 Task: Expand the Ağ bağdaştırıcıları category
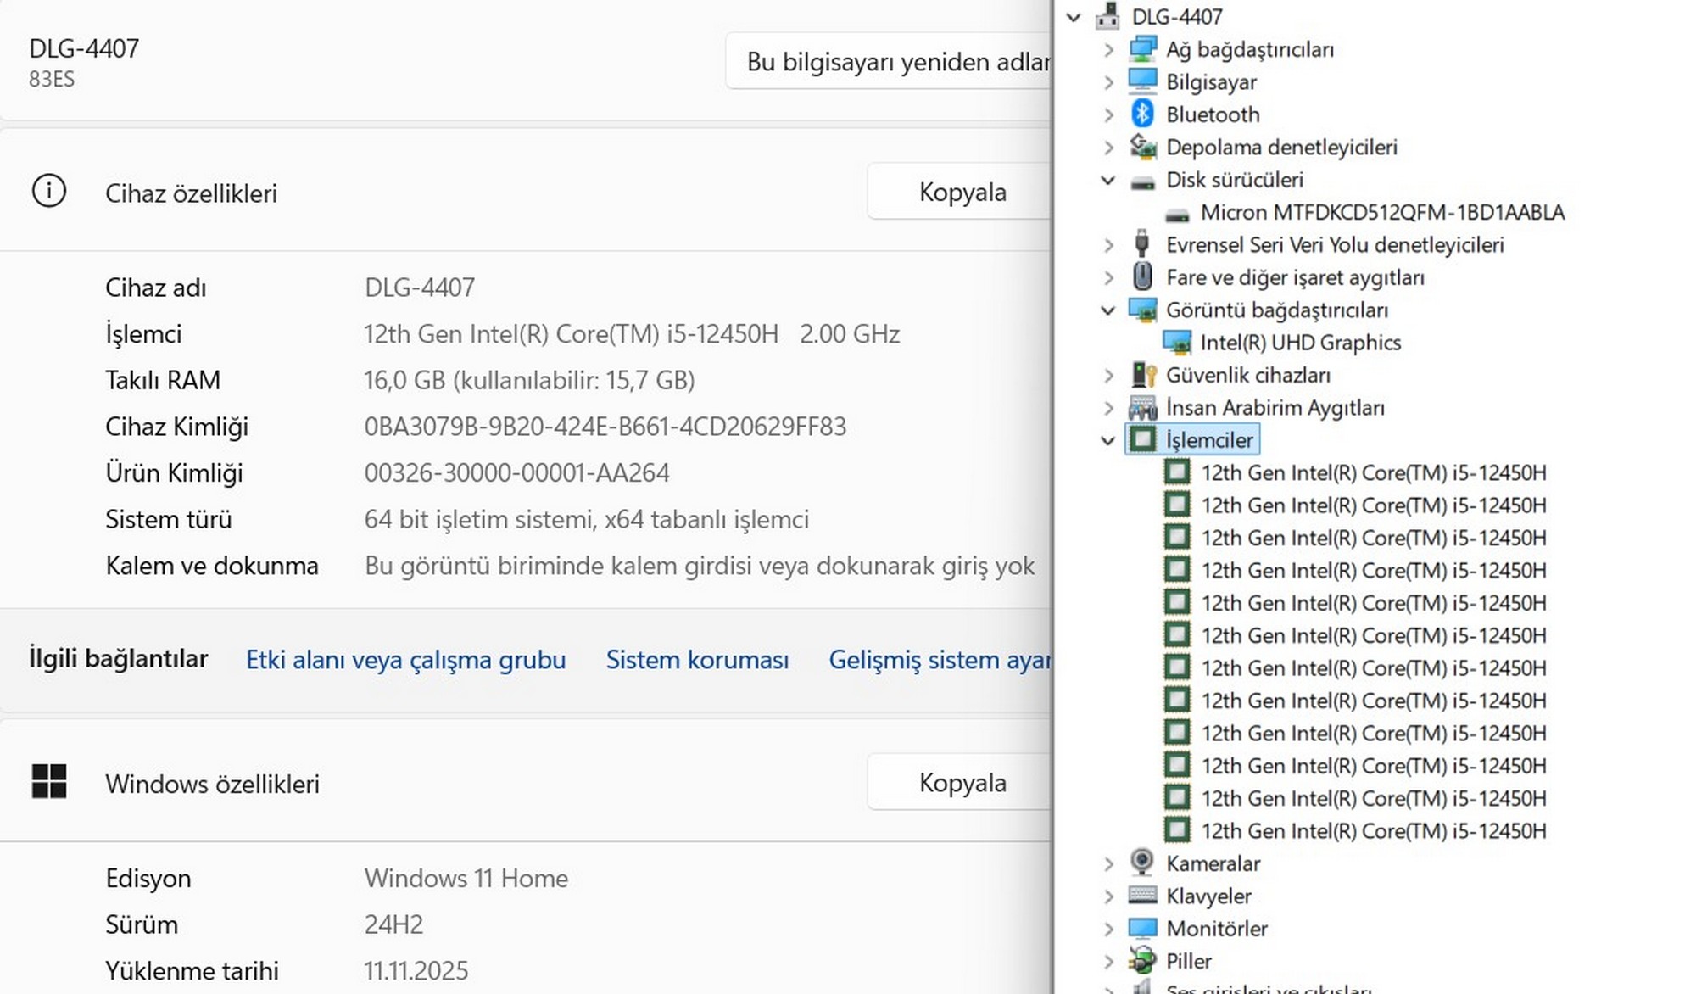tap(1107, 50)
